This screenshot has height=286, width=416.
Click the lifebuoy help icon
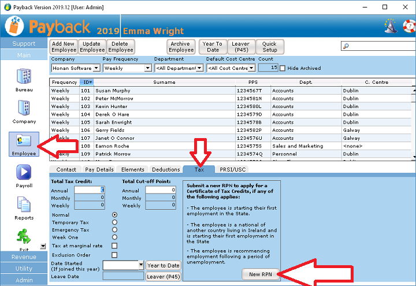(x=408, y=26)
